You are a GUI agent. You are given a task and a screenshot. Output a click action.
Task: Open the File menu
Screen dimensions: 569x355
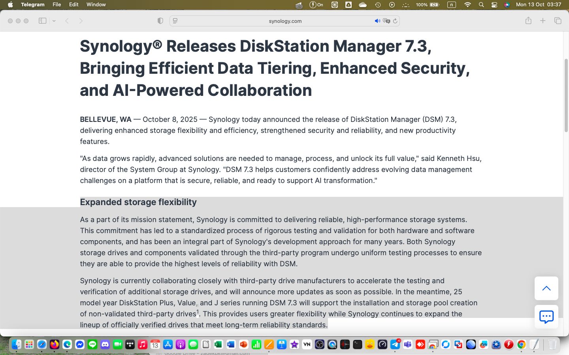point(57,5)
